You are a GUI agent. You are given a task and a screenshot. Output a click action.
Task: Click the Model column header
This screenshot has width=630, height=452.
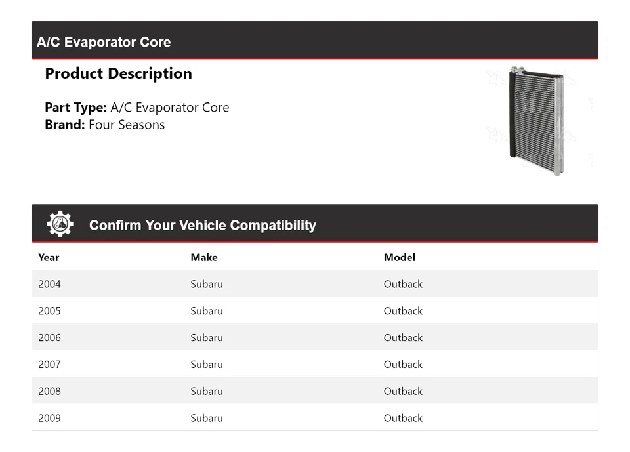click(399, 257)
